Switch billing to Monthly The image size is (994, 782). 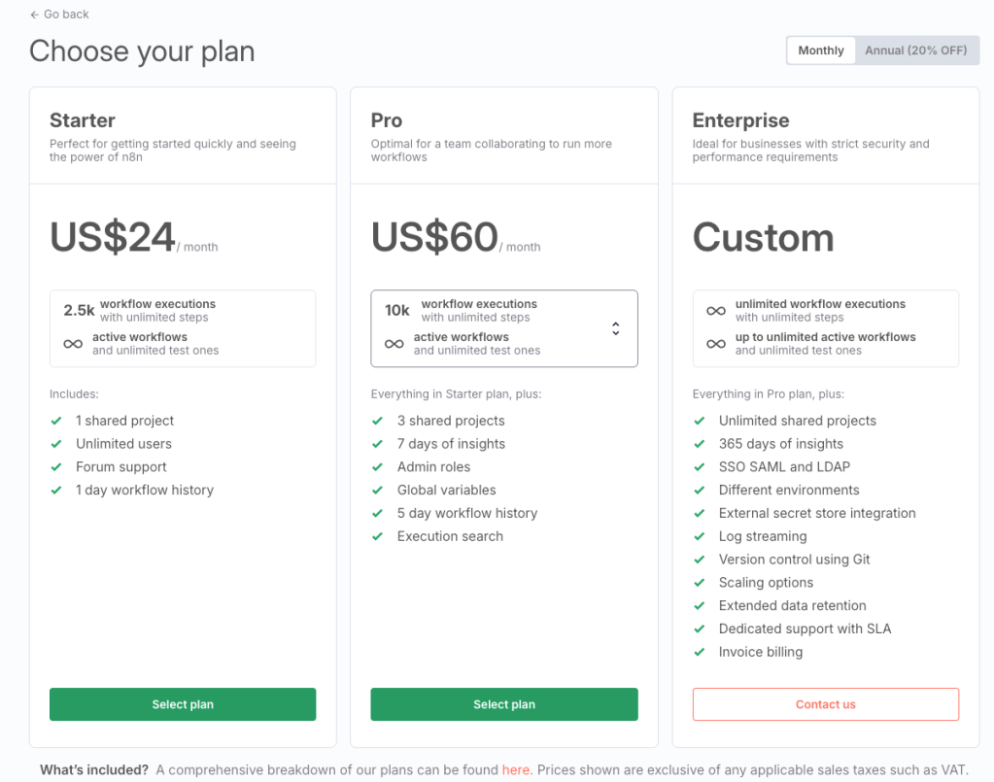pyautogui.click(x=821, y=51)
